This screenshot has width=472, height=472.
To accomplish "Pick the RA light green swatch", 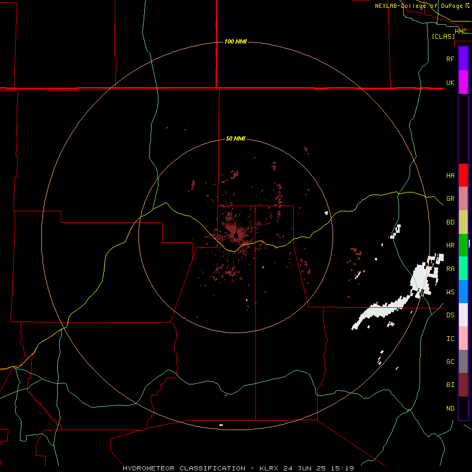I will coord(463,269).
